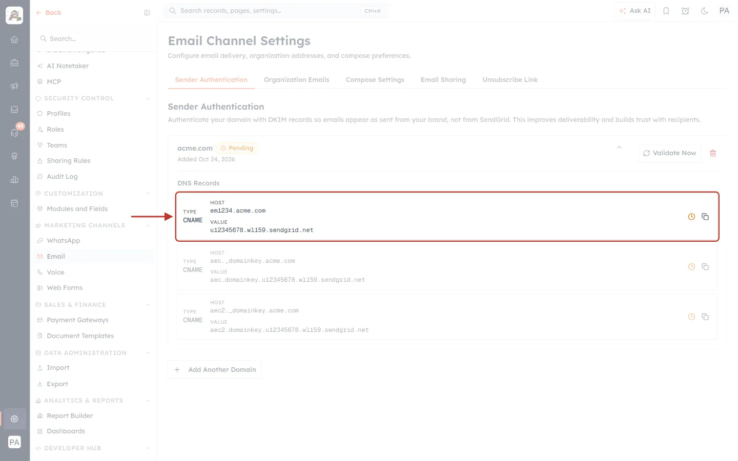Image resolution: width=738 pixels, height=461 pixels.
Task: Toggle dark mode with the moon icon
Action: [x=704, y=11]
